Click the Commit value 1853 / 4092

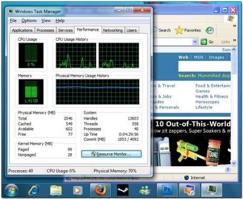(128, 140)
